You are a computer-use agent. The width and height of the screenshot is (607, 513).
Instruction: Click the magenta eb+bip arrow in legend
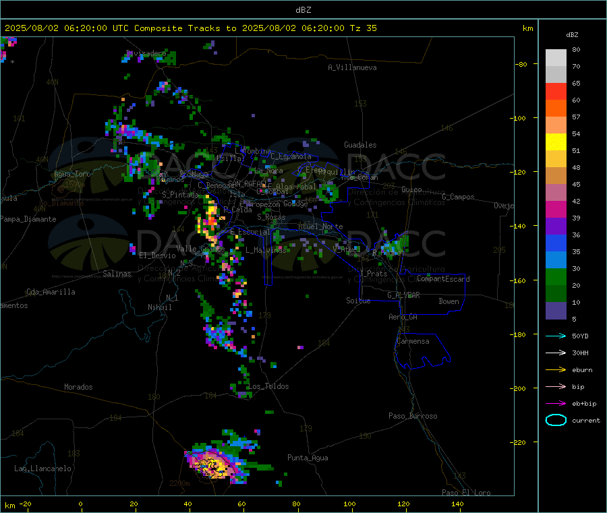pos(556,404)
